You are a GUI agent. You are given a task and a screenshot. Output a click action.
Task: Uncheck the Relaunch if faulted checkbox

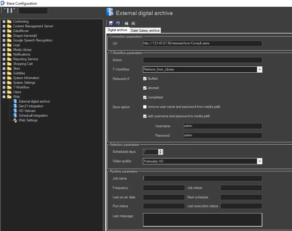(x=145, y=78)
